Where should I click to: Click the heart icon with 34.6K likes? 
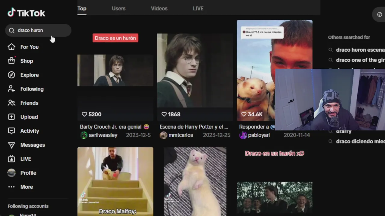pyautogui.click(x=244, y=114)
